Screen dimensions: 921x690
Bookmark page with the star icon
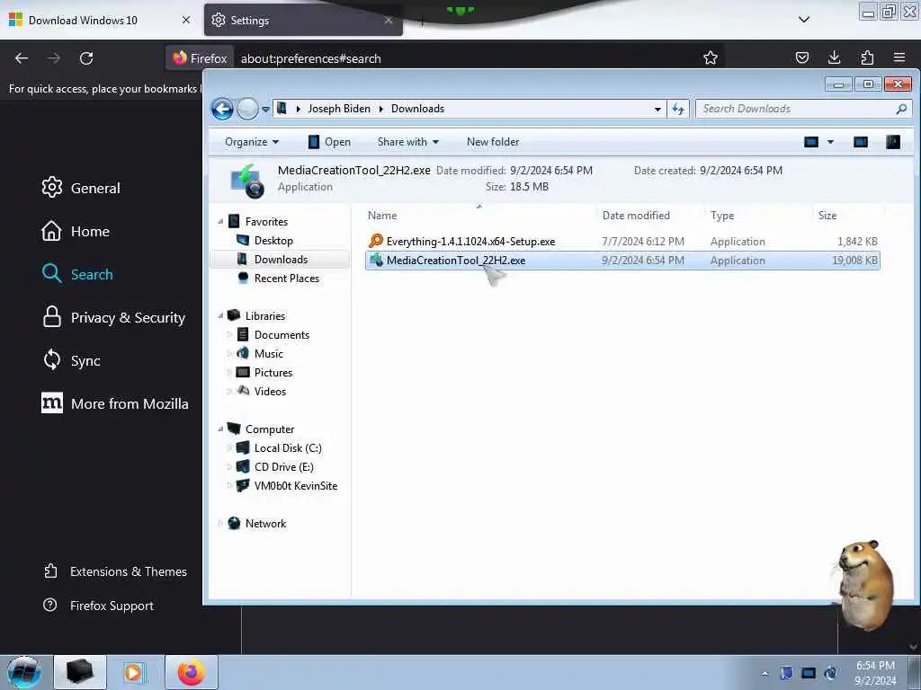[x=711, y=57]
